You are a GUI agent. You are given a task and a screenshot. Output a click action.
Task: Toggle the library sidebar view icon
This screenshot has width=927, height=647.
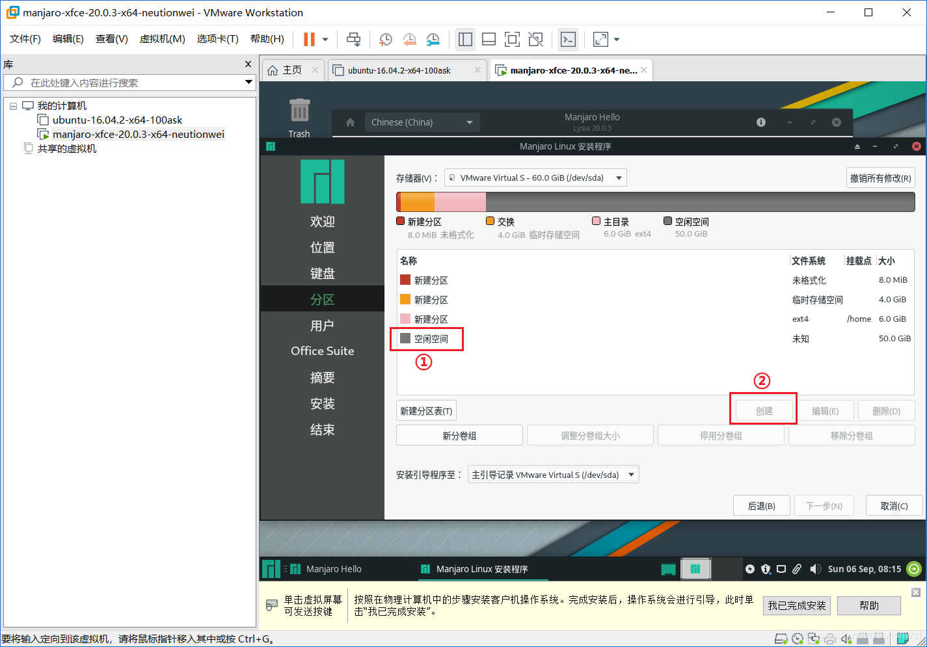tap(465, 40)
